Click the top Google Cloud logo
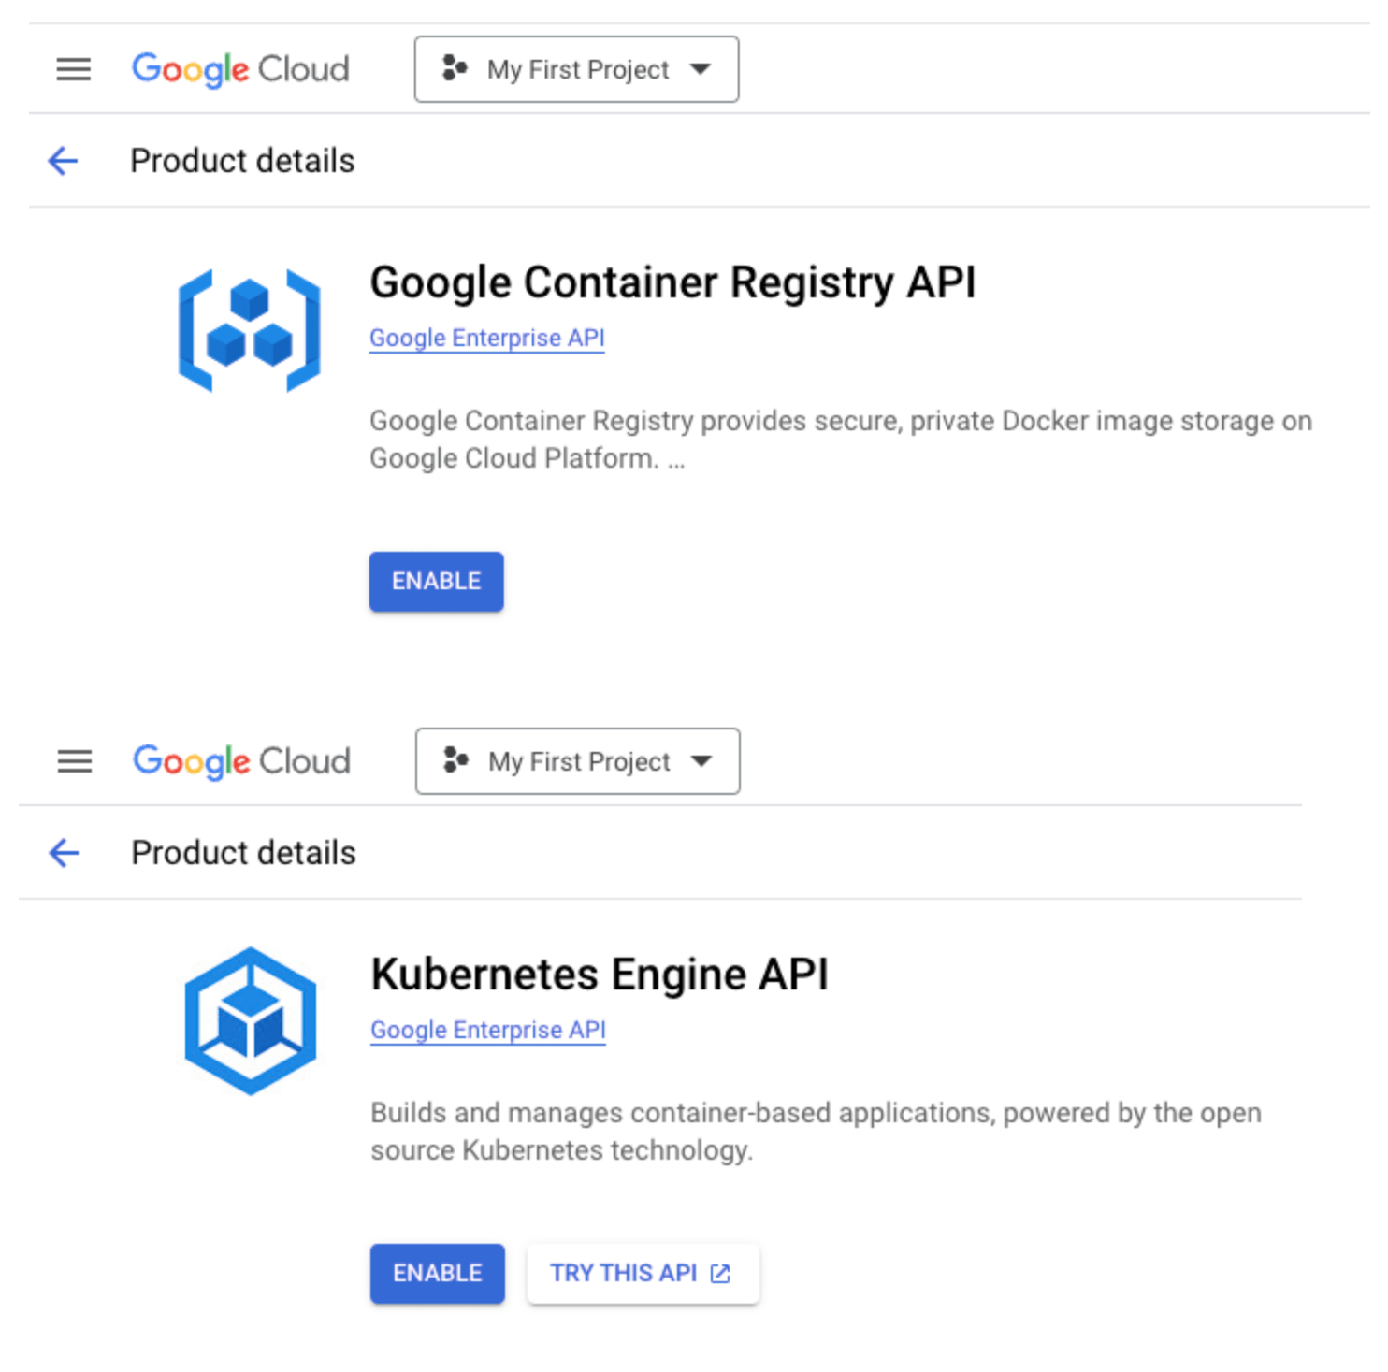 click(x=240, y=69)
